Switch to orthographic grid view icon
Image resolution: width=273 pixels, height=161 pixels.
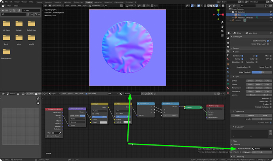[222, 35]
